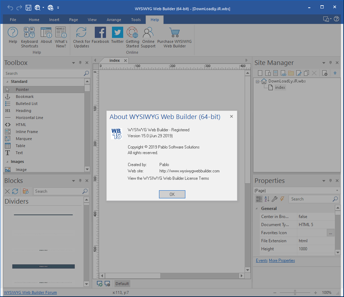Open WYSIWYG Web Builder Forum link
The image size is (344, 297).
pos(30,292)
